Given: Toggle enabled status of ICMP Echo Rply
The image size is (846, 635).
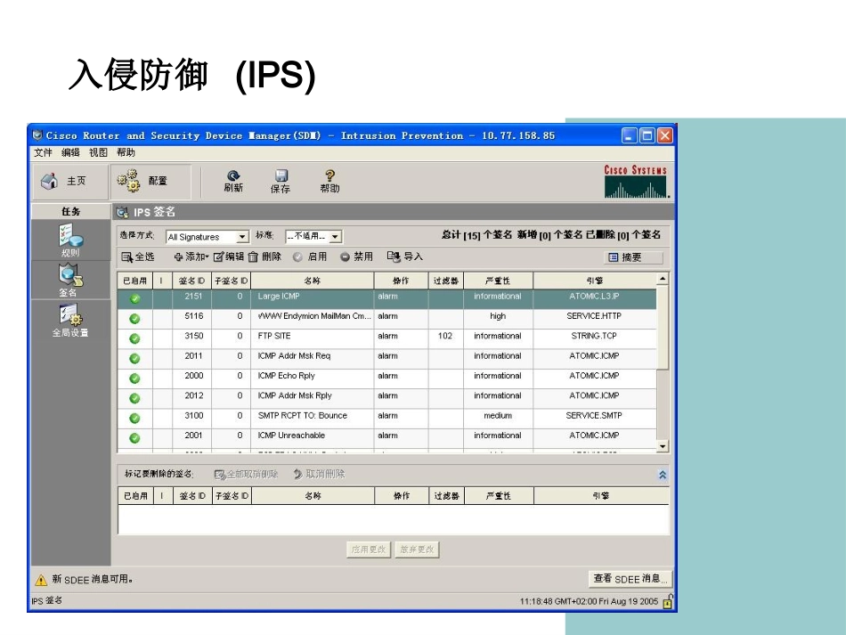Looking at the screenshot, I should coord(134,379).
